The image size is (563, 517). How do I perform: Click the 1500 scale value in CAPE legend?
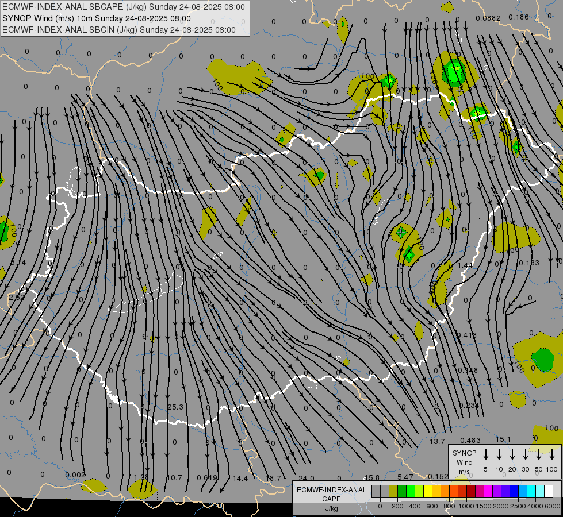484,506
